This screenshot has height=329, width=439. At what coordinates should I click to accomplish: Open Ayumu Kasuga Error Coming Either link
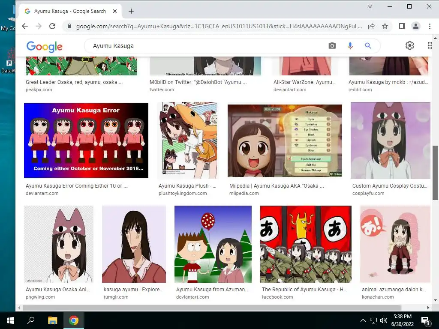click(76, 186)
